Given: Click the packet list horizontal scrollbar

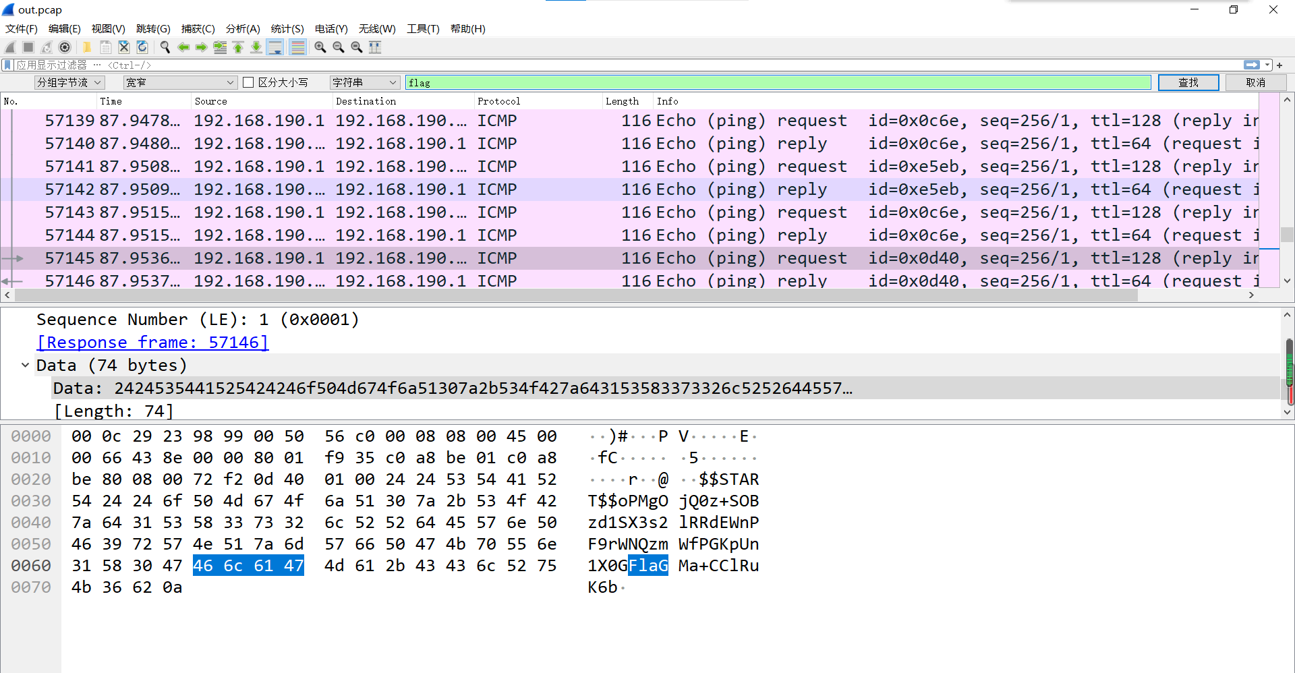Looking at the screenshot, I should 573,295.
